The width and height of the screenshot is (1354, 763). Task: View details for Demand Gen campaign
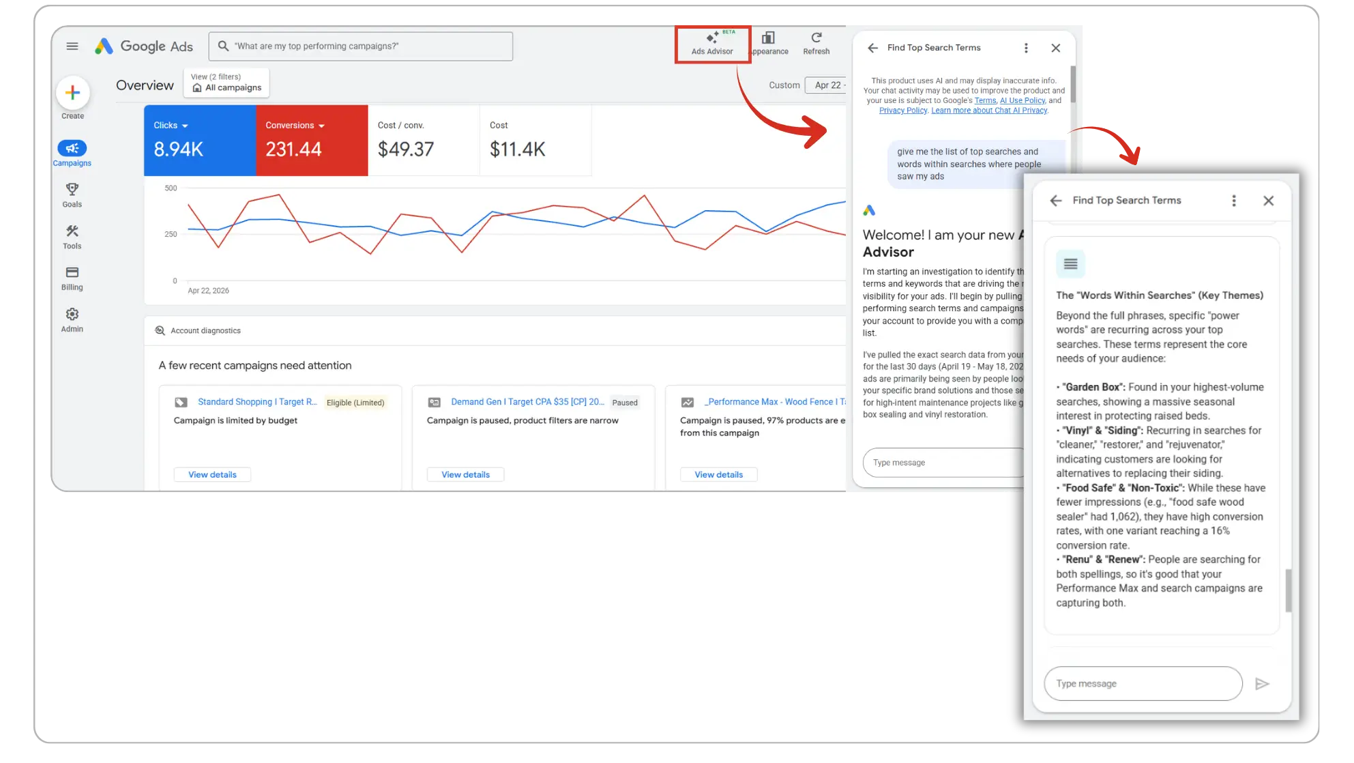pos(465,475)
